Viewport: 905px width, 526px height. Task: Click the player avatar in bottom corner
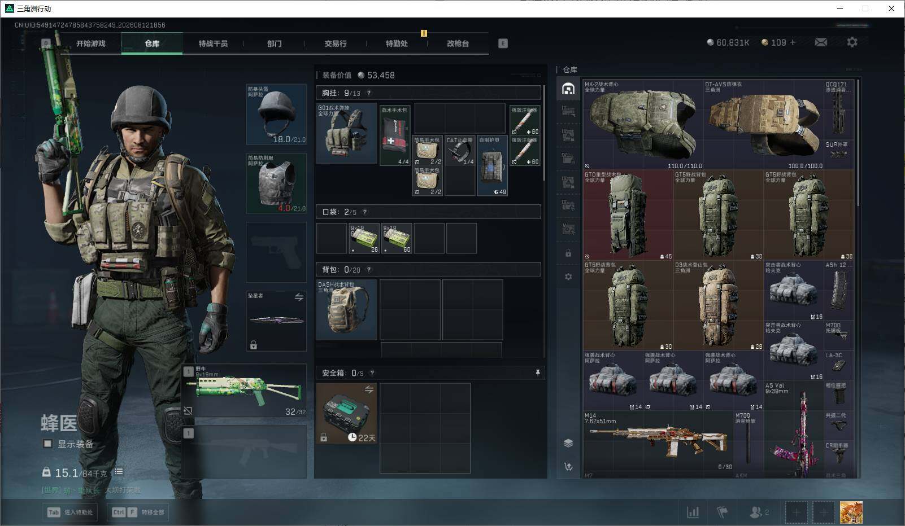(851, 512)
